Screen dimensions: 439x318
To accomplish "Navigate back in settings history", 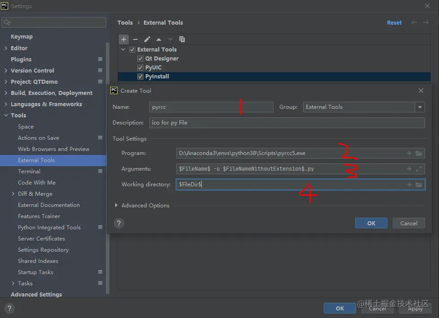I will [x=414, y=22].
